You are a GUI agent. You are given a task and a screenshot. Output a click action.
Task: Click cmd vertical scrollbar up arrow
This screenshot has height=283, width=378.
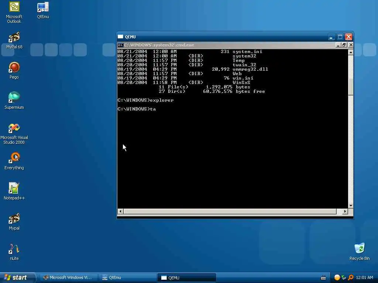[351, 52]
